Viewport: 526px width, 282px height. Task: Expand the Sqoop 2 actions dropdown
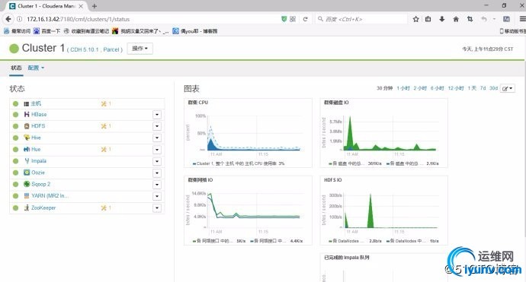157,184
